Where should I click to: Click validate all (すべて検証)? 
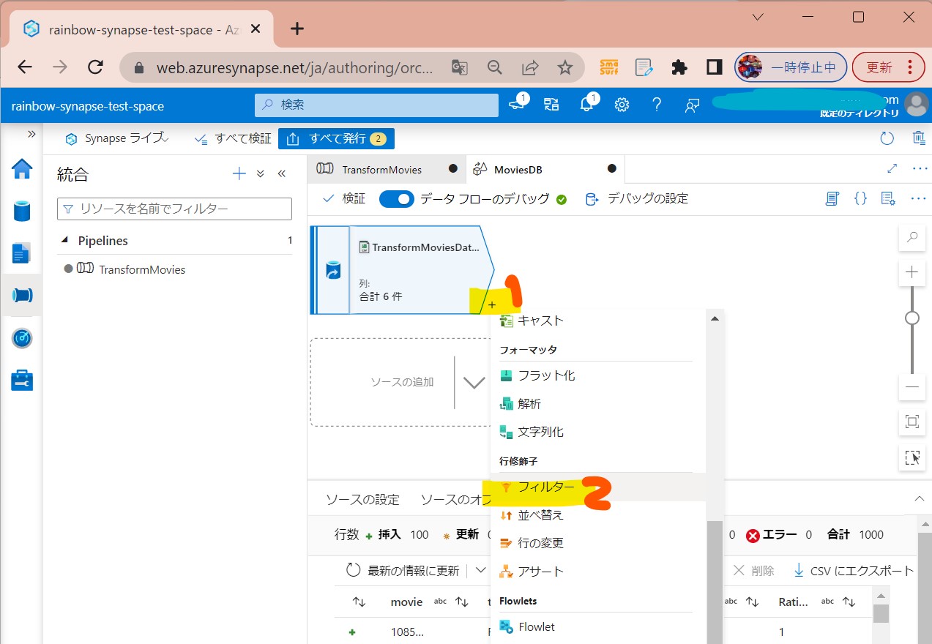coord(233,138)
